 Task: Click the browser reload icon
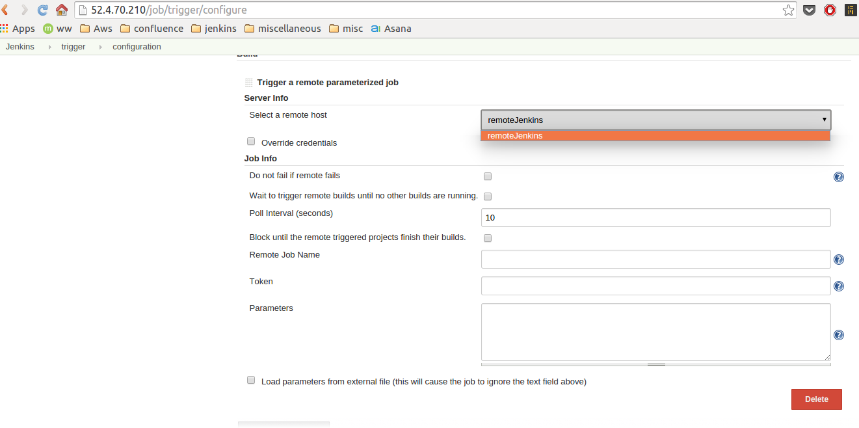43,10
